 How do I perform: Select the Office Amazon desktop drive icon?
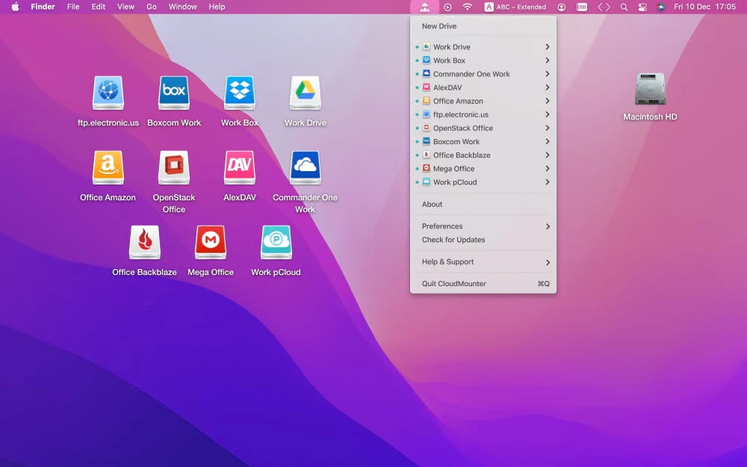108,168
